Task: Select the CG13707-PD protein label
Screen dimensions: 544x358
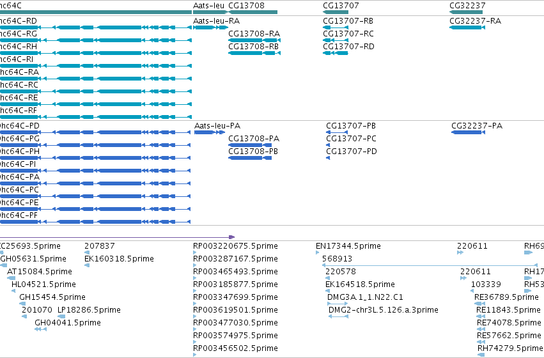Action: click(x=352, y=152)
